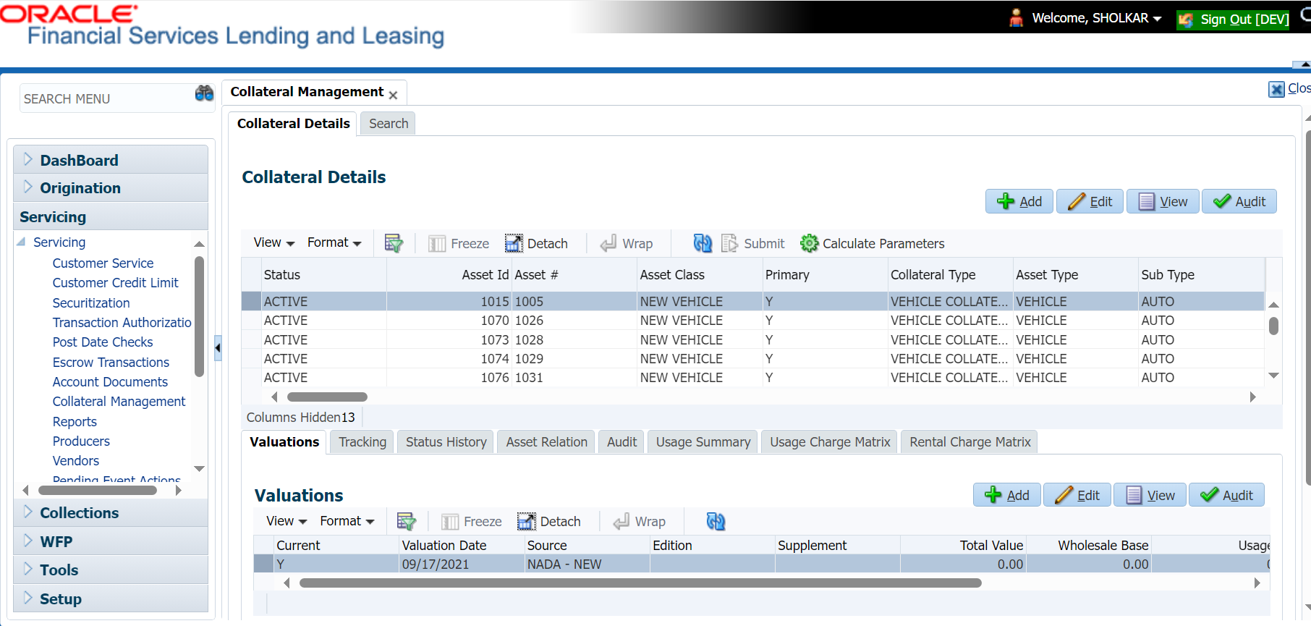Collapse the Servicing tree node
The height and width of the screenshot is (626, 1311).
tap(22, 242)
